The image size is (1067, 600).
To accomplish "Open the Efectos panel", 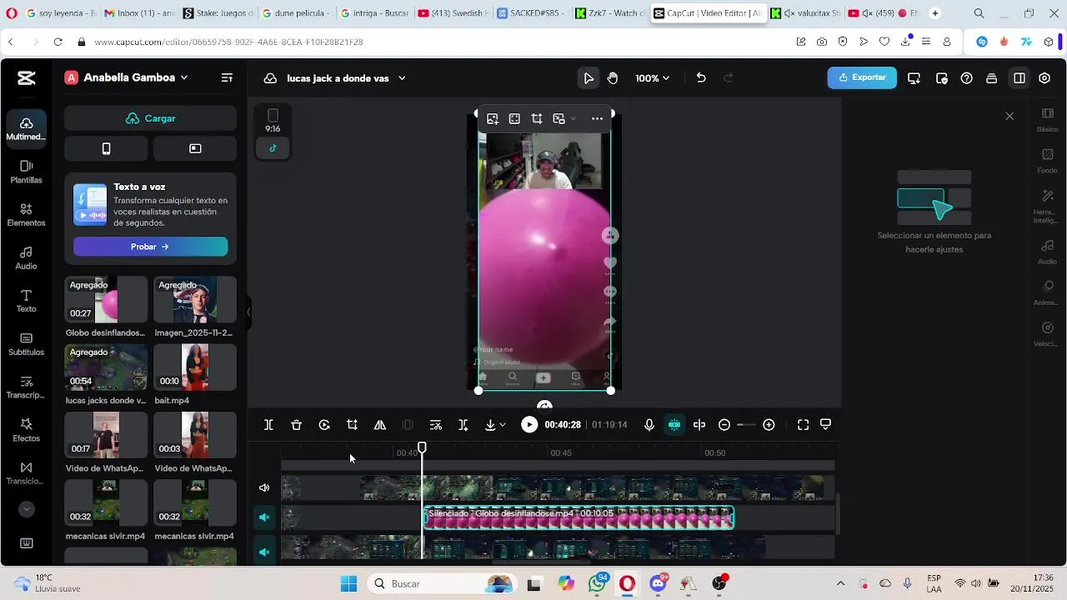I will coord(26,431).
